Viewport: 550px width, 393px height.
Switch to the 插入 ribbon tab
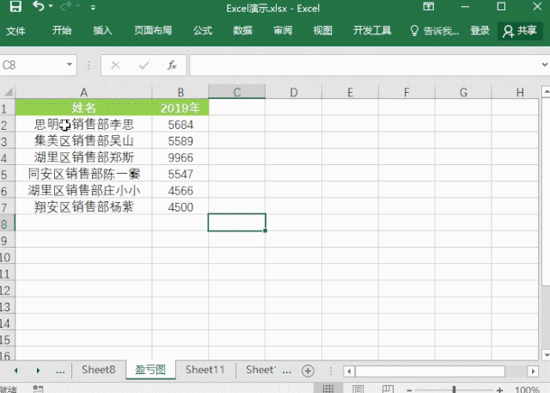pyautogui.click(x=102, y=30)
